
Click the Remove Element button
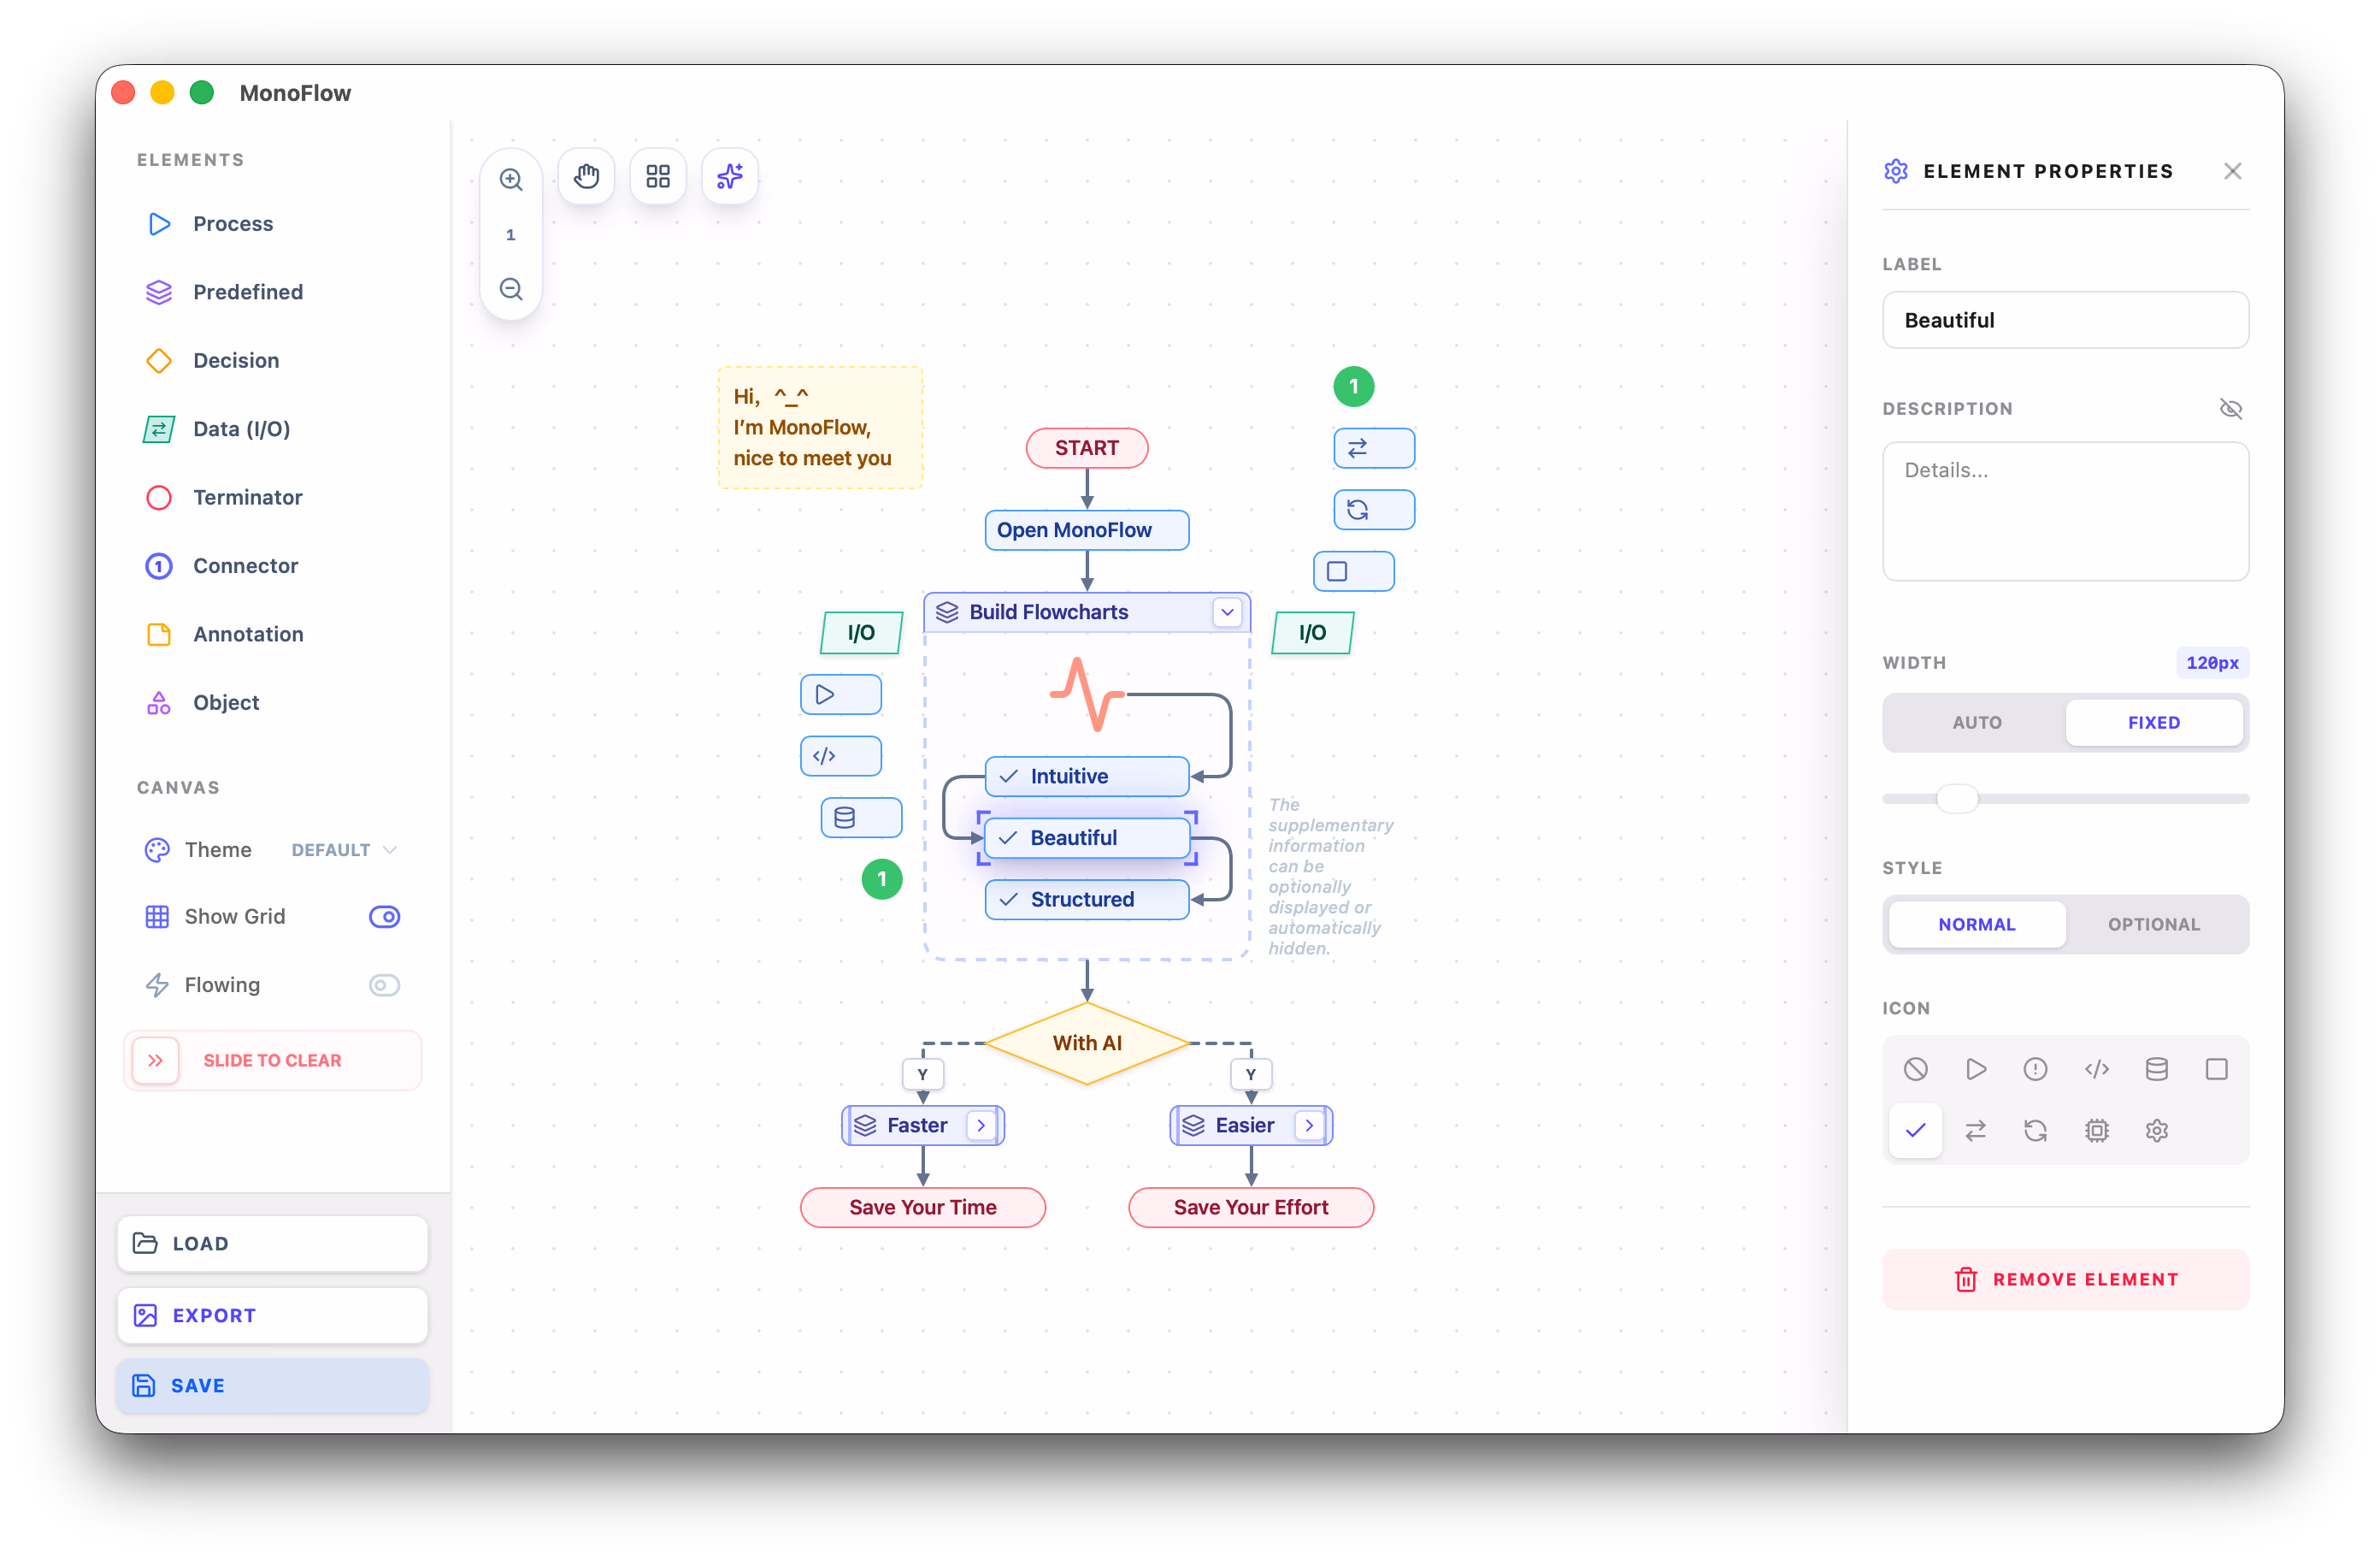(2065, 1279)
